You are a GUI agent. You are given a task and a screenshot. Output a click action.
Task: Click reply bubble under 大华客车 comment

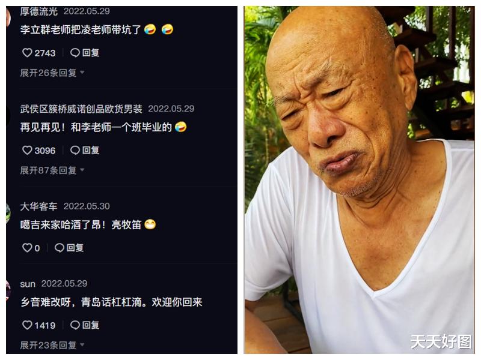(x=60, y=248)
